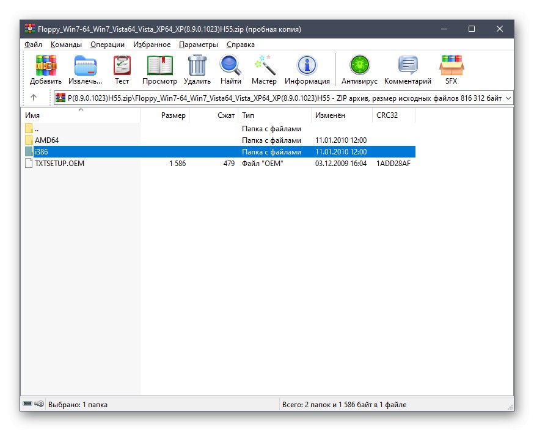Sort files by Сжат column header
The width and height of the screenshot is (534, 431).
pyautogui.click(x=213, y=115)
